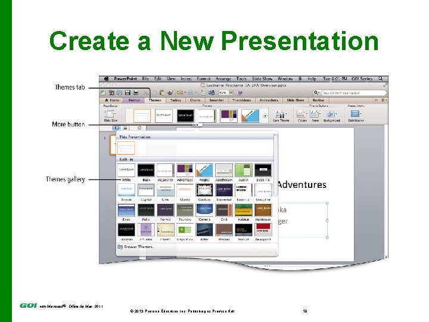The width and height of the screenshot is (429, 322).
Task: Click the Browse Themes folder icon
Action: tap(120, 247)
